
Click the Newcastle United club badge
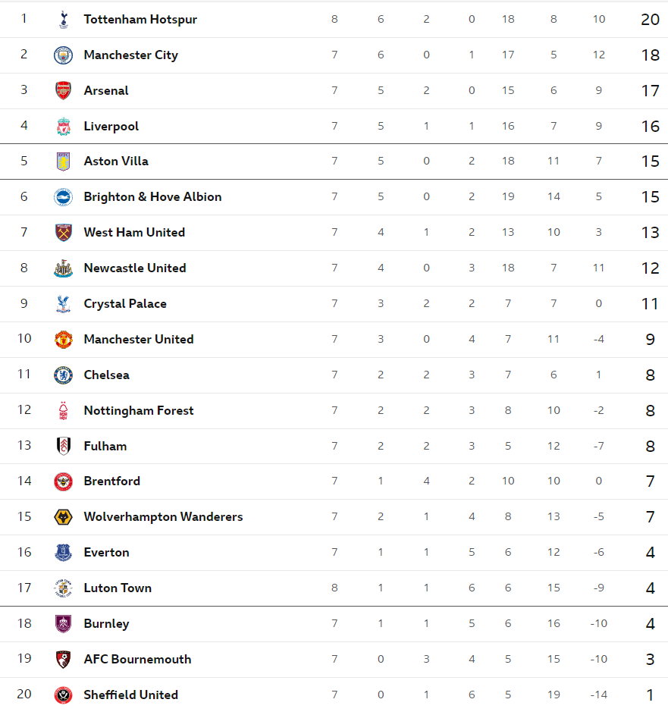64,268
